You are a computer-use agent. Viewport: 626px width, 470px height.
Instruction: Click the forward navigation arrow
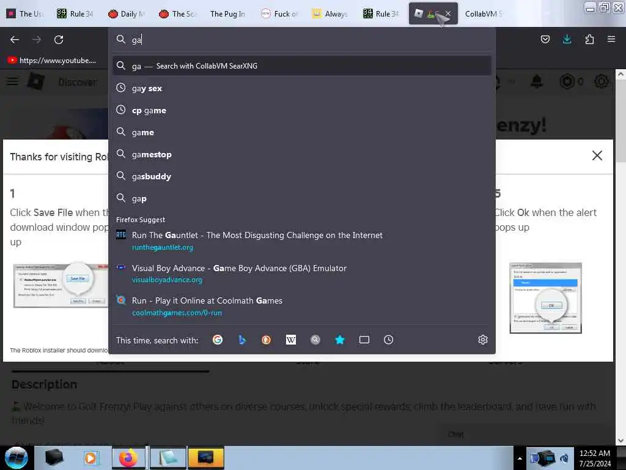click(36, 40)
